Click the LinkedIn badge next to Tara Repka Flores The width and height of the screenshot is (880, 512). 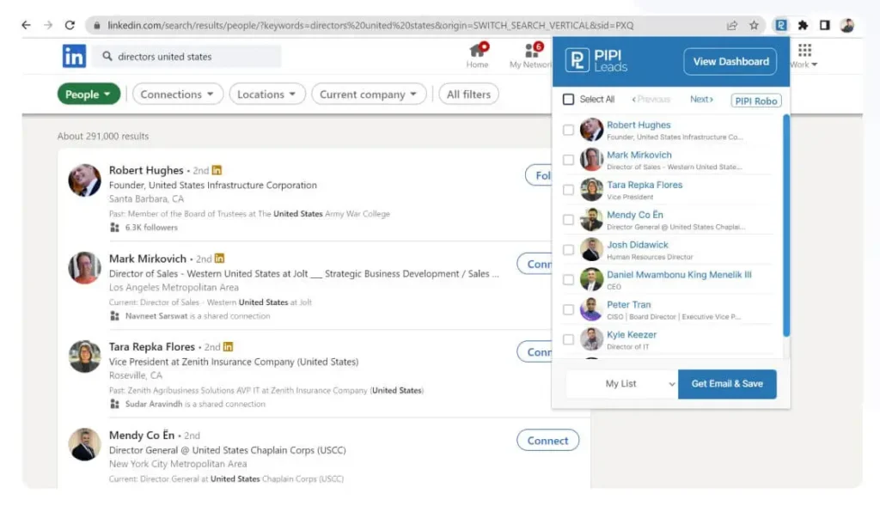pyautogui.click(x=228, y=346)
